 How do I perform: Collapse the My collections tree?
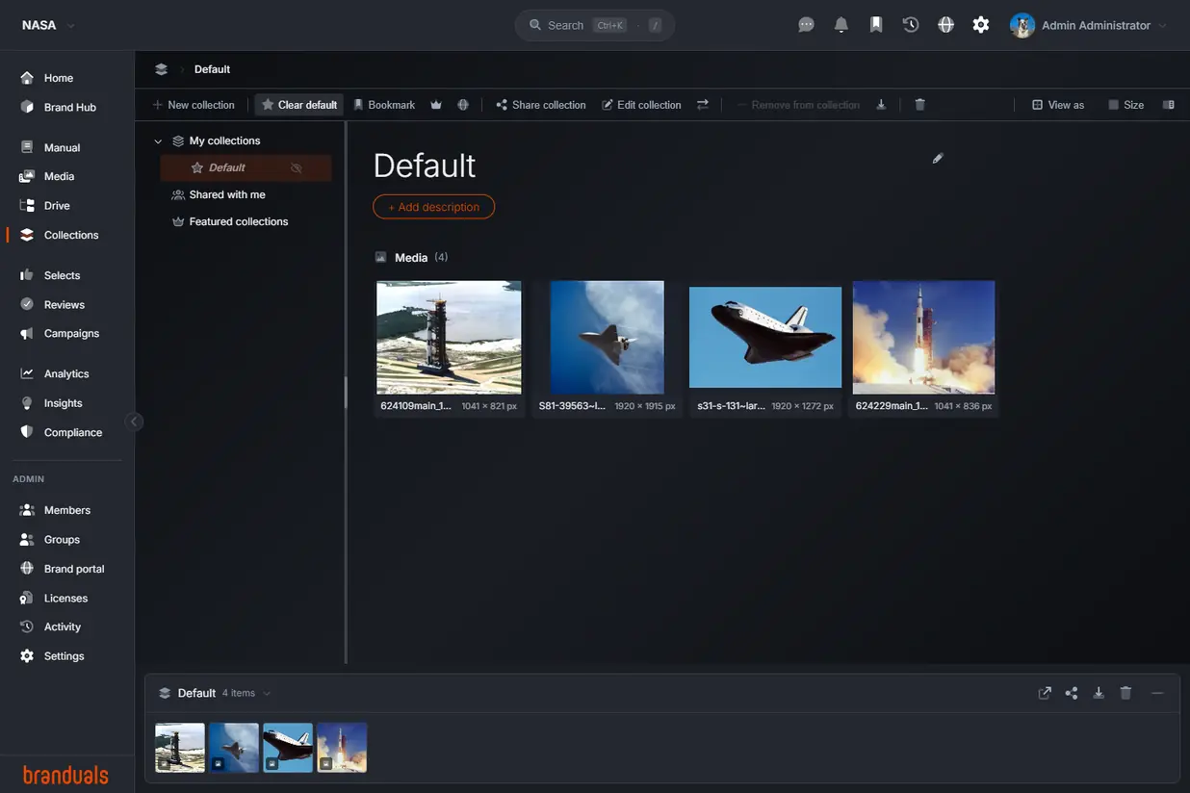coord(158,141)
